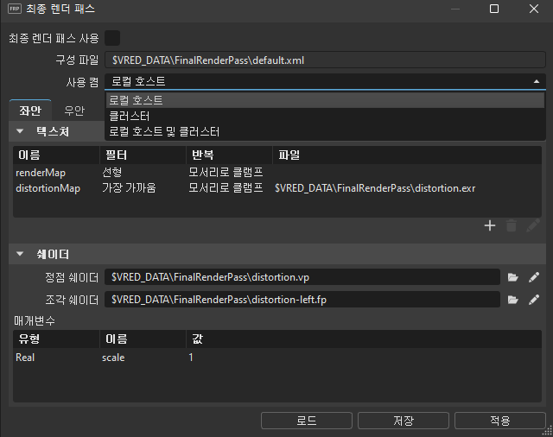Click the add texture plus icon
The height and width of the screenshot is (437, 553).
[490, 225]
